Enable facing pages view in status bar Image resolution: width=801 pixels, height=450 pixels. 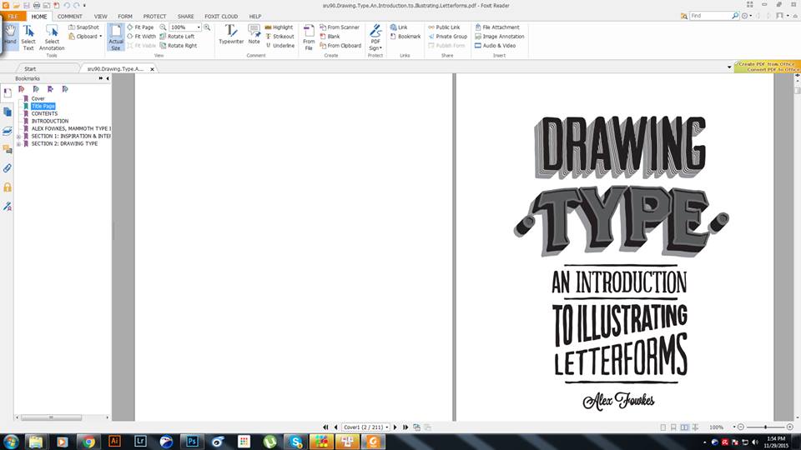pos(684,427)
